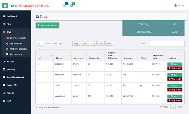Click the Reports icon in sidebar
The height and width of the screenshot is (114, 189).
click(4, 93)
